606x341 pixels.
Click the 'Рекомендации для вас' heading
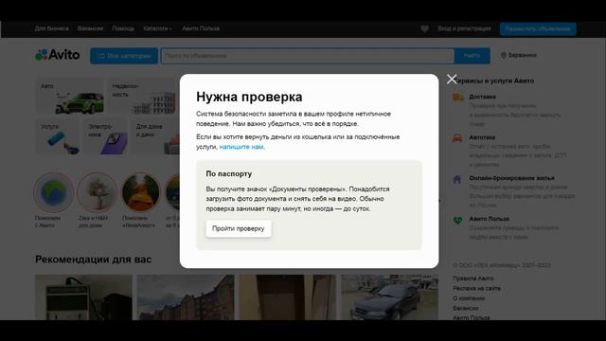(93, 260)
